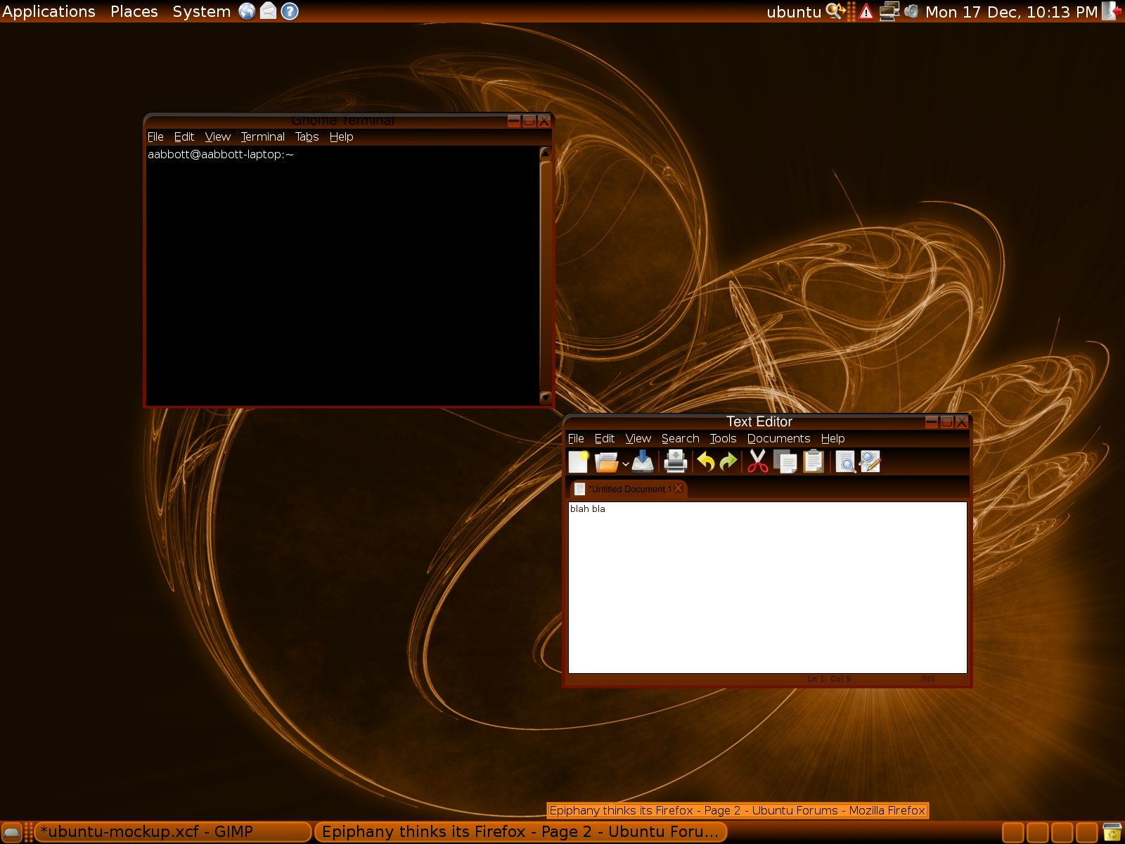
Task: Undo the last edit
Action: [706, 462]
